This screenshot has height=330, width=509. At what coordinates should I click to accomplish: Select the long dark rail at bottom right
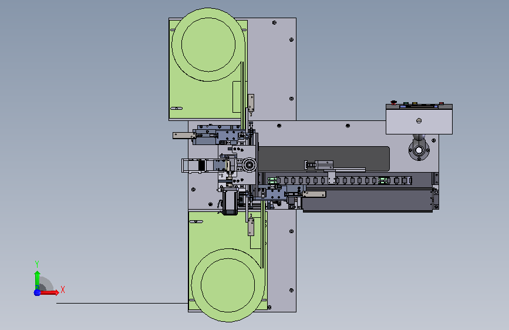click(368, 200)
